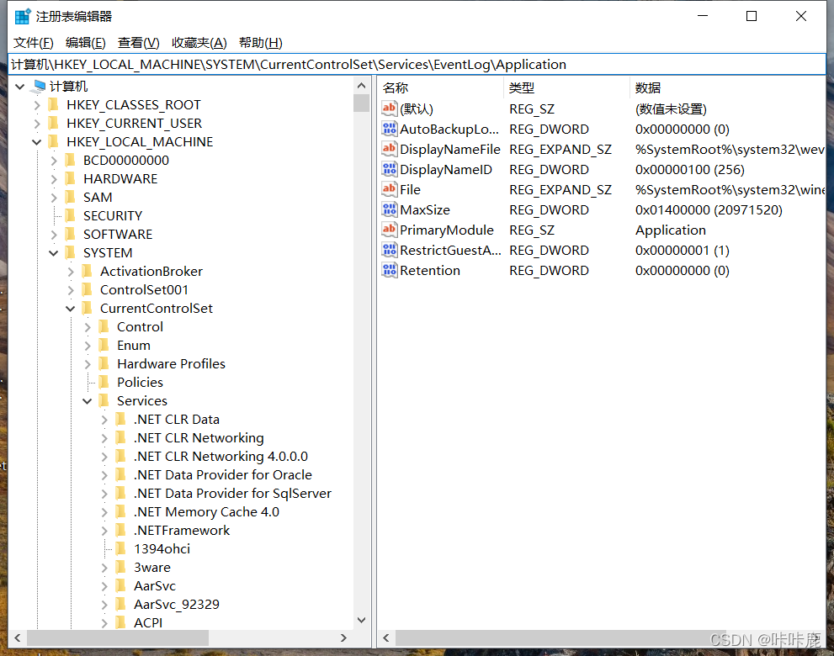Click the 名称 column header
The width and height of the screenshot is (834, 656).
440,87
